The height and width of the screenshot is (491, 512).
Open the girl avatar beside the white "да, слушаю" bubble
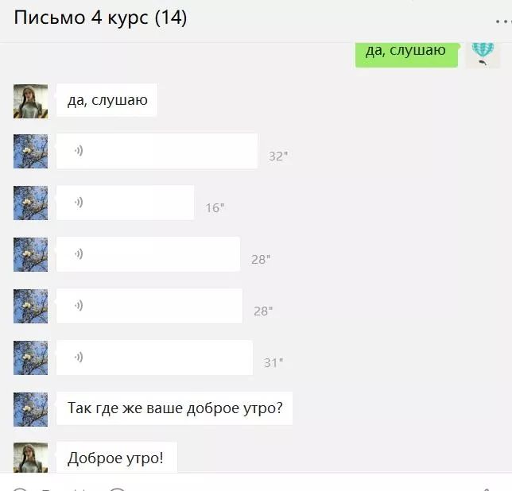[30, 101]
